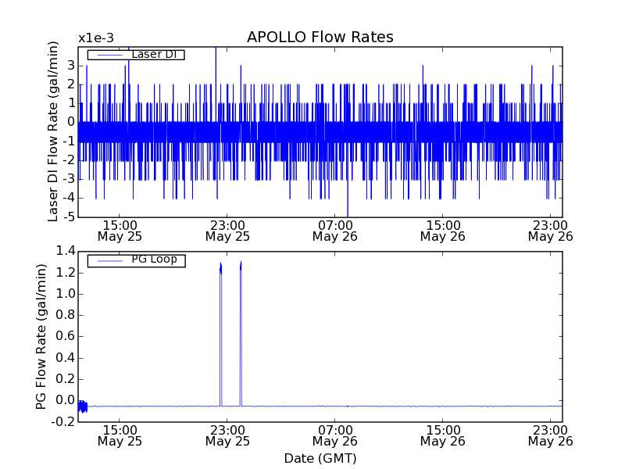Select the Laser DI legend box
The height and width of the screenshot is (469, 625).
coord(135,55)
